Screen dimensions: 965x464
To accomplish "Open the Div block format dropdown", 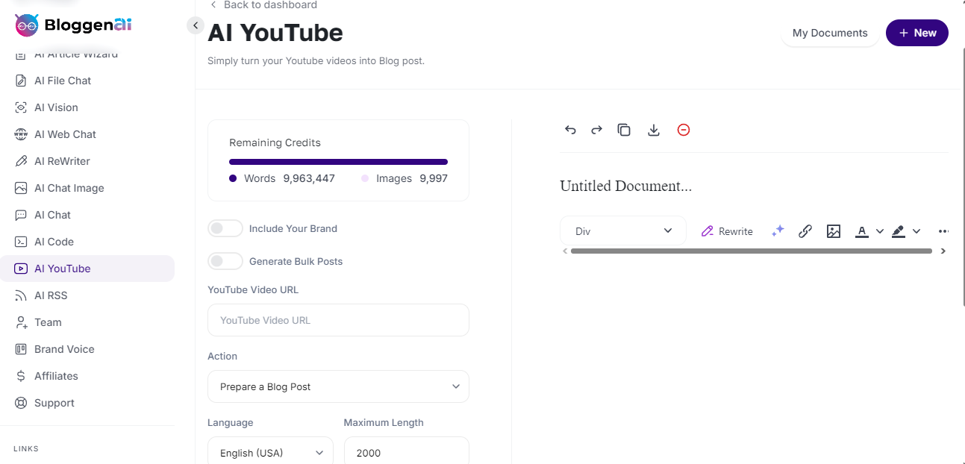I will 622,231.
